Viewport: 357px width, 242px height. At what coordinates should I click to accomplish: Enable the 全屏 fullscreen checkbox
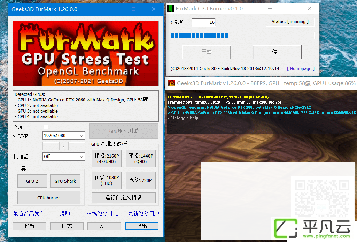point(46,127)
